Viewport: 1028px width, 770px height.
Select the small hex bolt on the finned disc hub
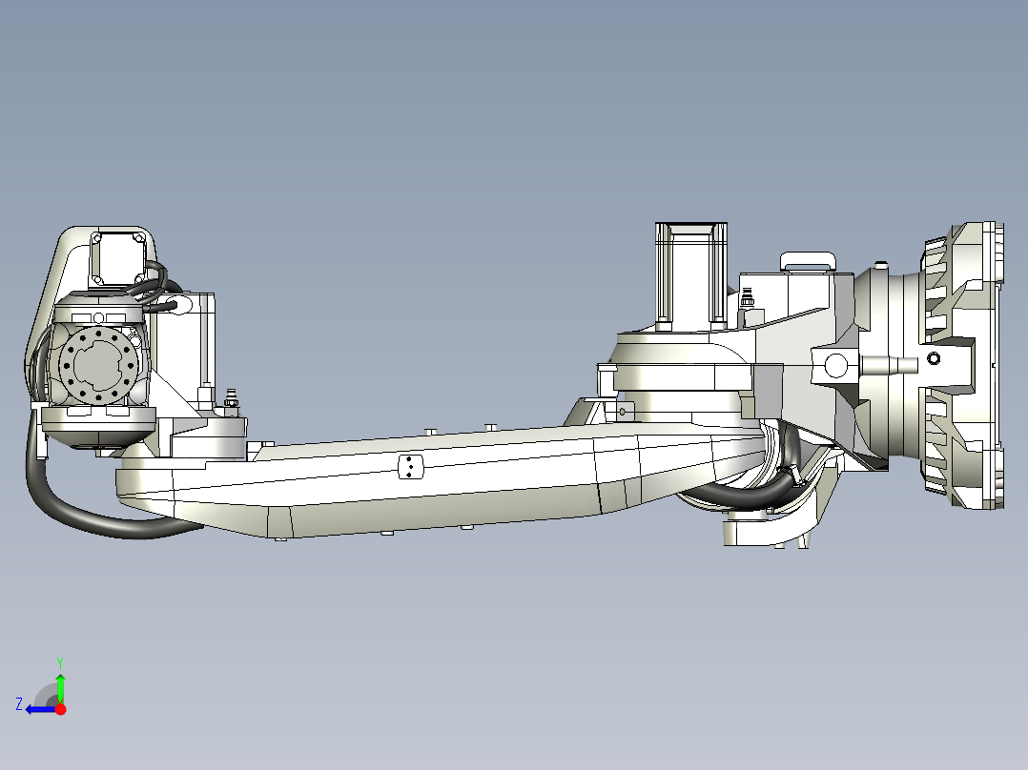tap(934, 358)
